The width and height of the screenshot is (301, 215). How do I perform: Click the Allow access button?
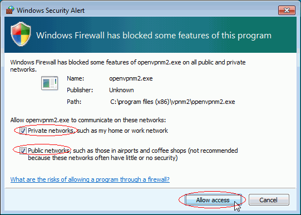tap(213, 200)
